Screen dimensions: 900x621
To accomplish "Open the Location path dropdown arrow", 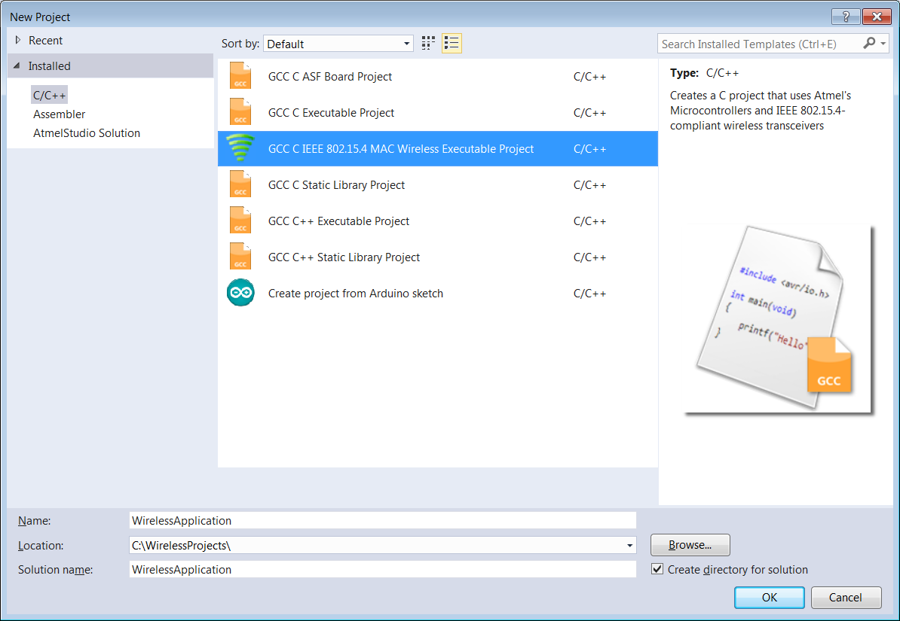I will [x=629, y=545].
